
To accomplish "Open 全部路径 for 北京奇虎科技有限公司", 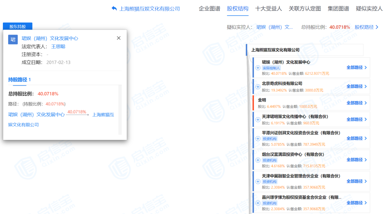I will [x=356, y=86].
